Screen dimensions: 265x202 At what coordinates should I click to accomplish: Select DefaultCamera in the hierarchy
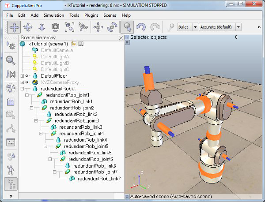[57, 50]
